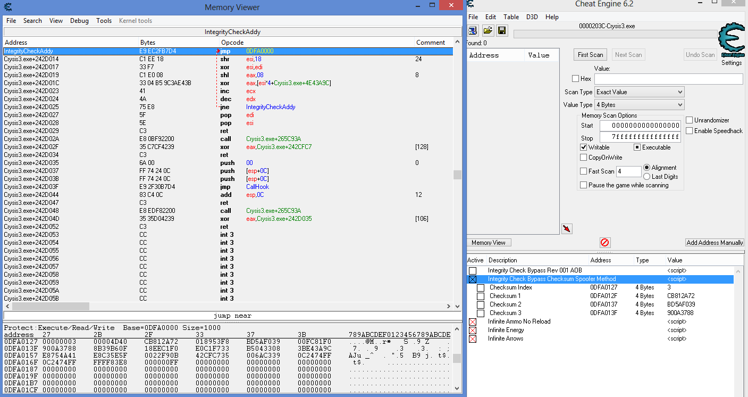Freeze the Checksum 3 entry checkbox
Screen dimensions: 748x397
[x=481, y=313]
